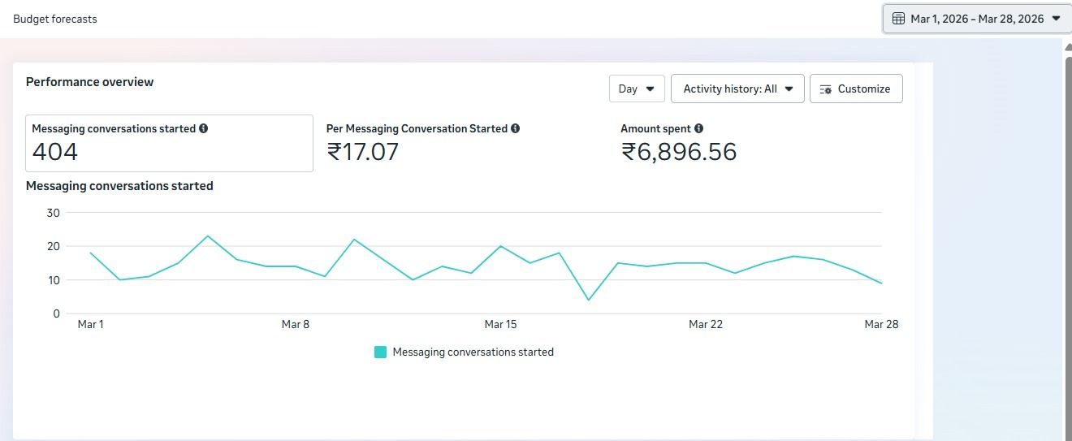The width and height of the screenshot is (1072, 441).
Task: Click the 30 y-axis label
Action: [x=54, y=213]
